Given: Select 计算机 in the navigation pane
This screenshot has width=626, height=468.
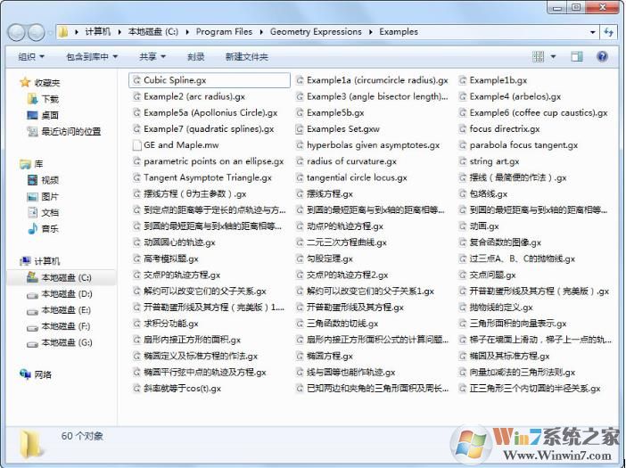Looking at the screenshot, I should pyautogui.click(x=40, y=261).
